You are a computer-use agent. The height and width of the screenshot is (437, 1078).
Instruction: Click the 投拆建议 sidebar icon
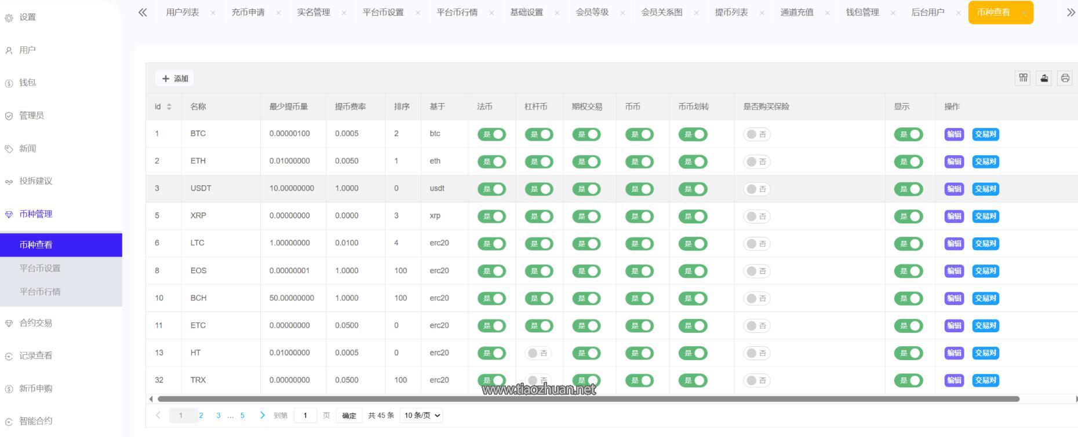[9, 182]
